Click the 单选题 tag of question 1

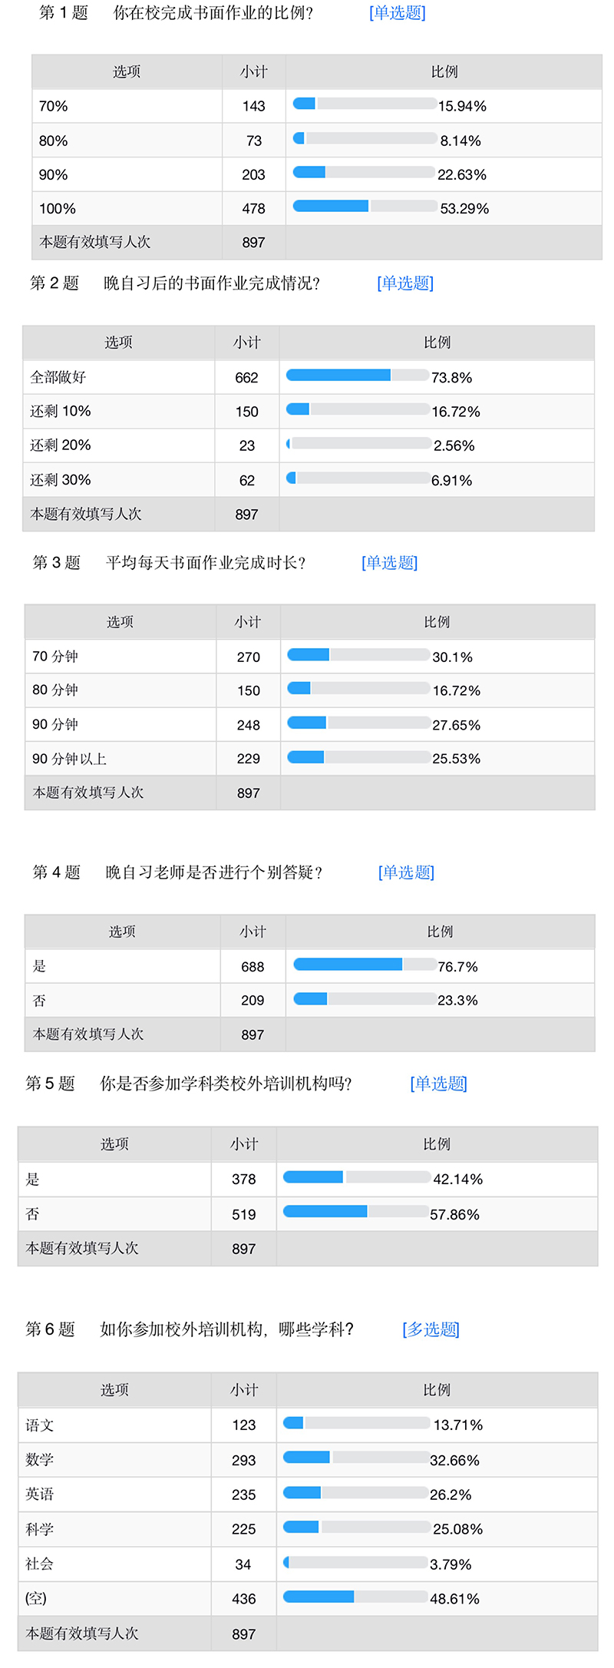397,13
